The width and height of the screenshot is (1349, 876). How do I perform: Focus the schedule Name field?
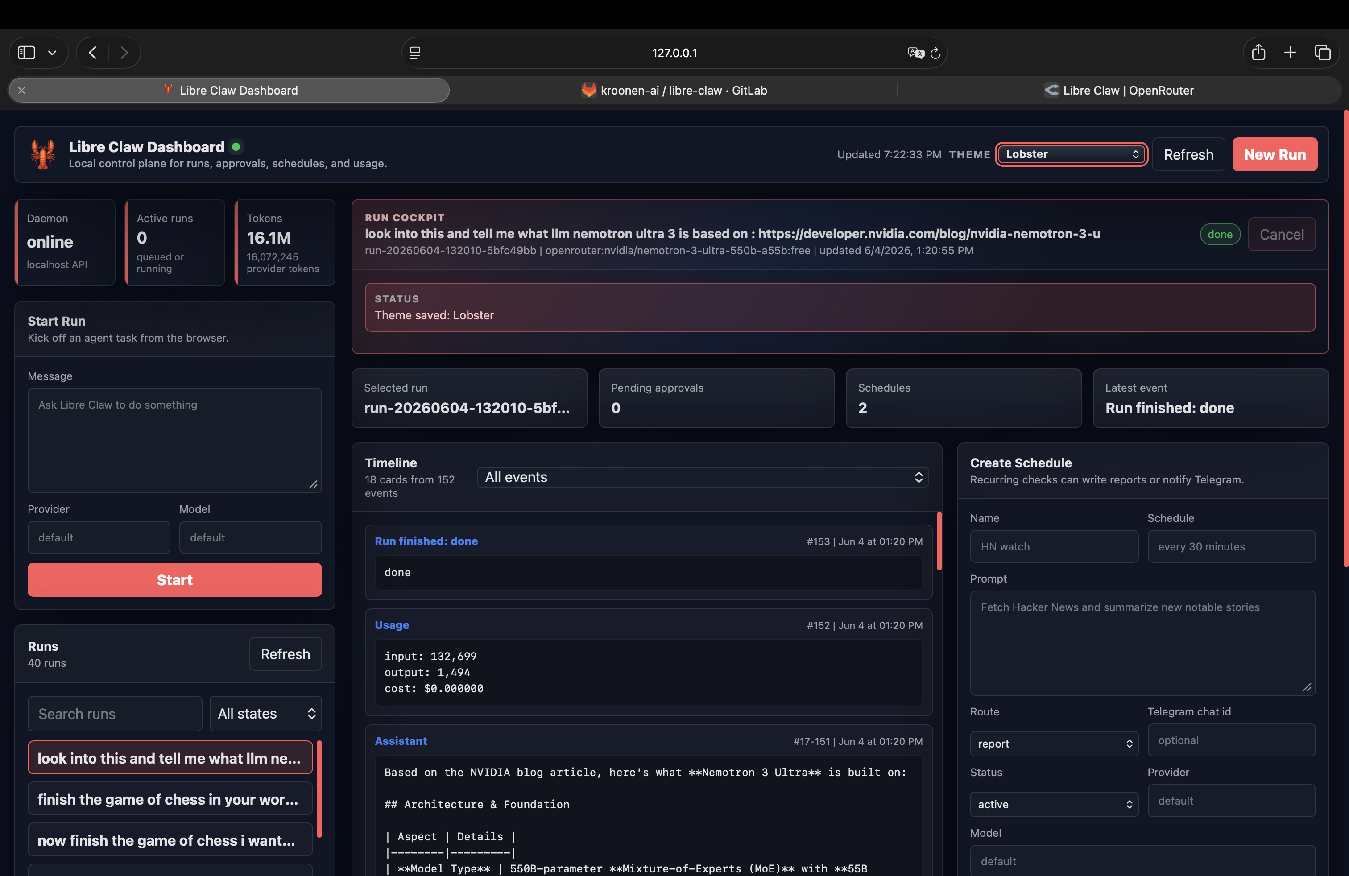1054,546
